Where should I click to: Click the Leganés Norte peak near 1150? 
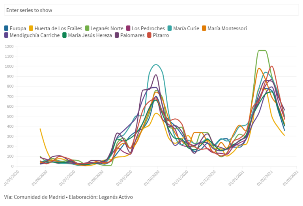point(262,51)
